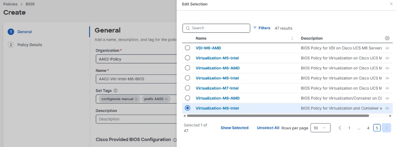Preview VDI-M6-AMD policy via eye icon

387,48
